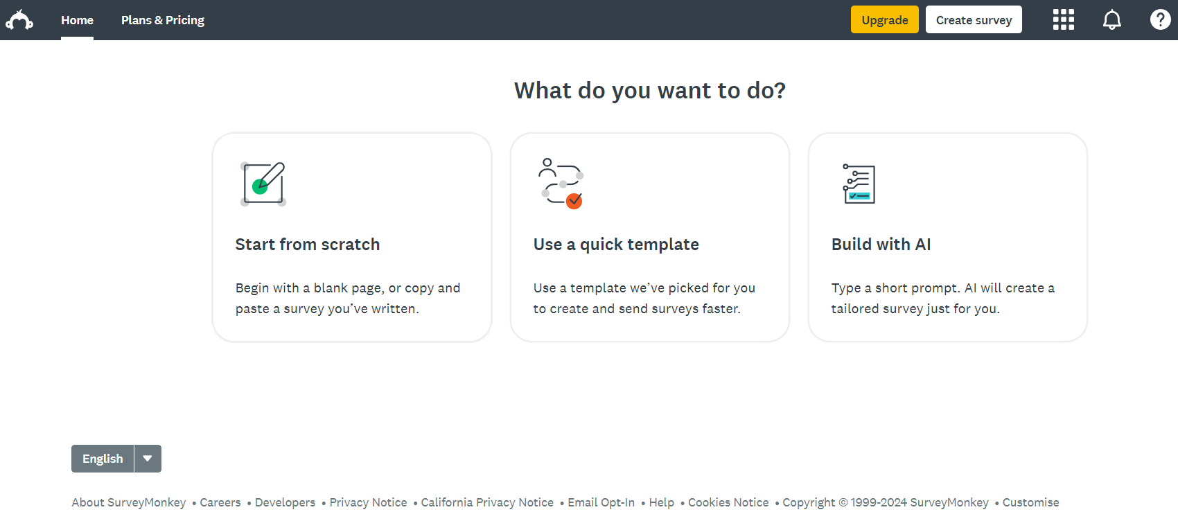Open California Privacy Notice link
This screenshot has width=1178, height=521.
pos(487,502)
